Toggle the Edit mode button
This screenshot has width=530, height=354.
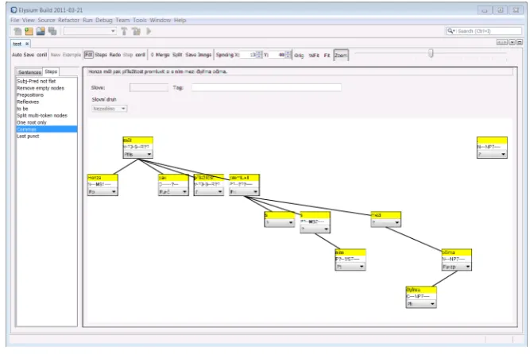click(x=88, y=55)
